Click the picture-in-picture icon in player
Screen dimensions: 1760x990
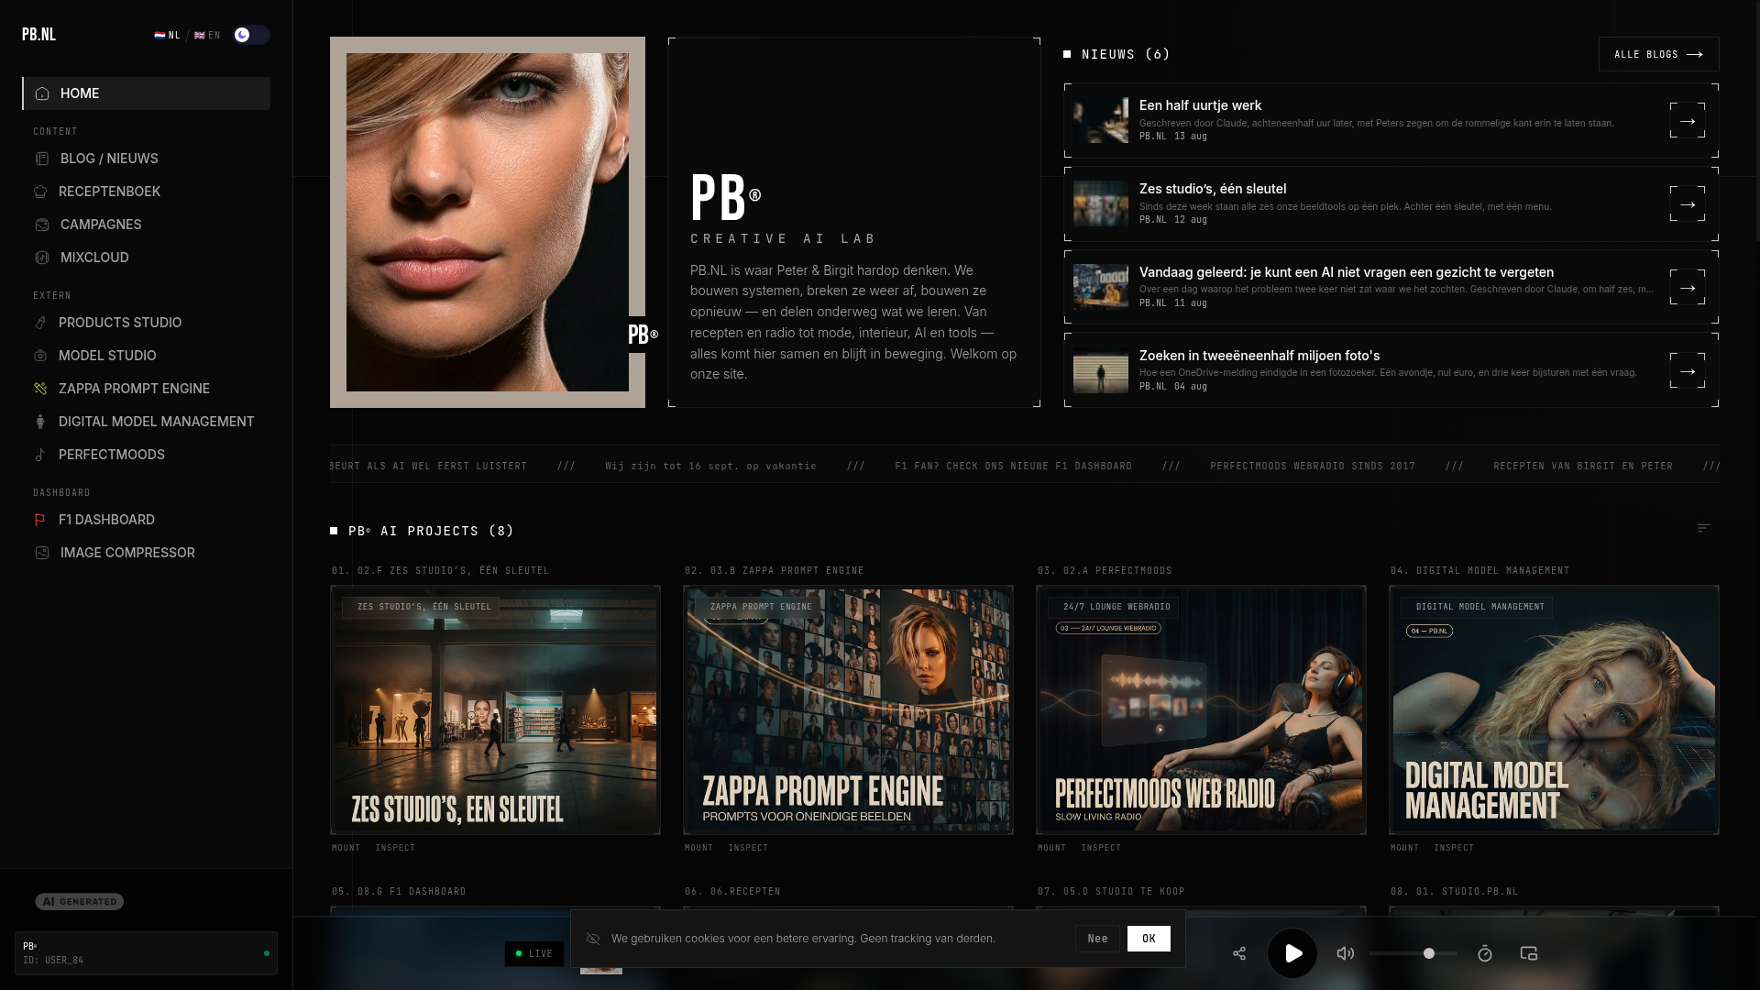1528,953
